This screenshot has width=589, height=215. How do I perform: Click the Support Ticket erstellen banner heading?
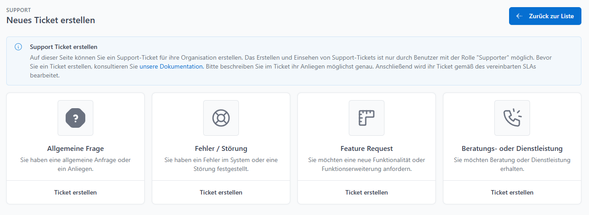[x=63, y=47]
